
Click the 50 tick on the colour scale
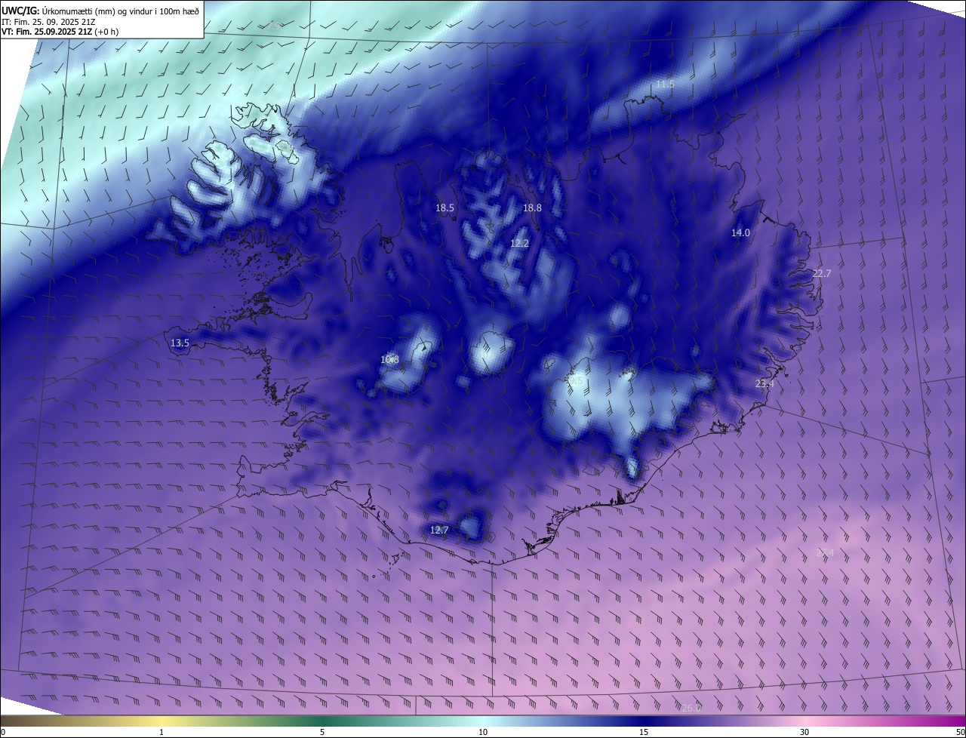(960, 732)
